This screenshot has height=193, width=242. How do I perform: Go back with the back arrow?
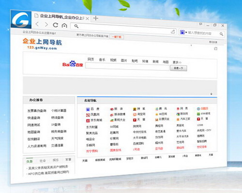point(37,24)
